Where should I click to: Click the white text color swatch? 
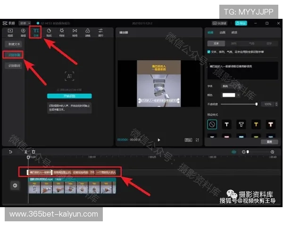pos(229,95)
